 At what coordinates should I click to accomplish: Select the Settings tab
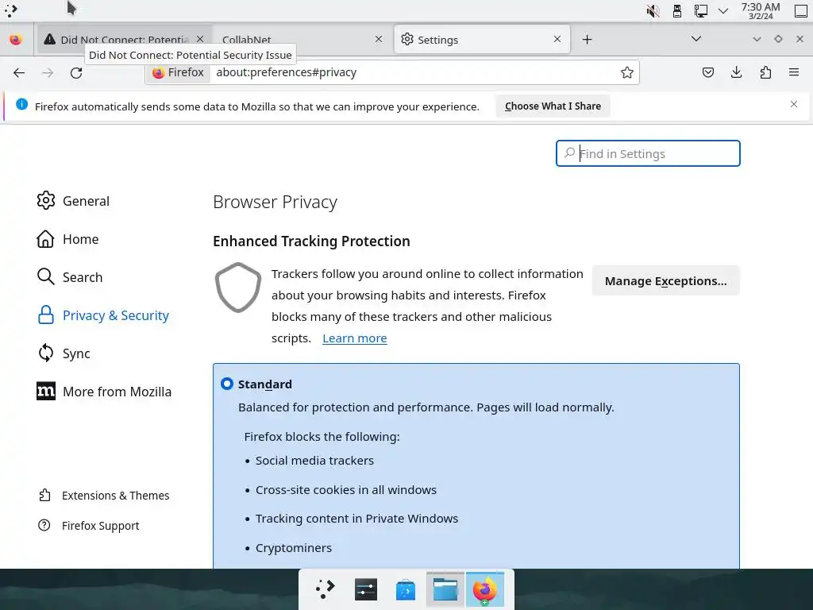(482, 40)
